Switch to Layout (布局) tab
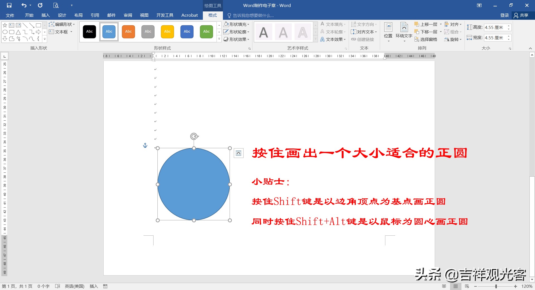Viewport: 535px width, 290px height. 79,15
